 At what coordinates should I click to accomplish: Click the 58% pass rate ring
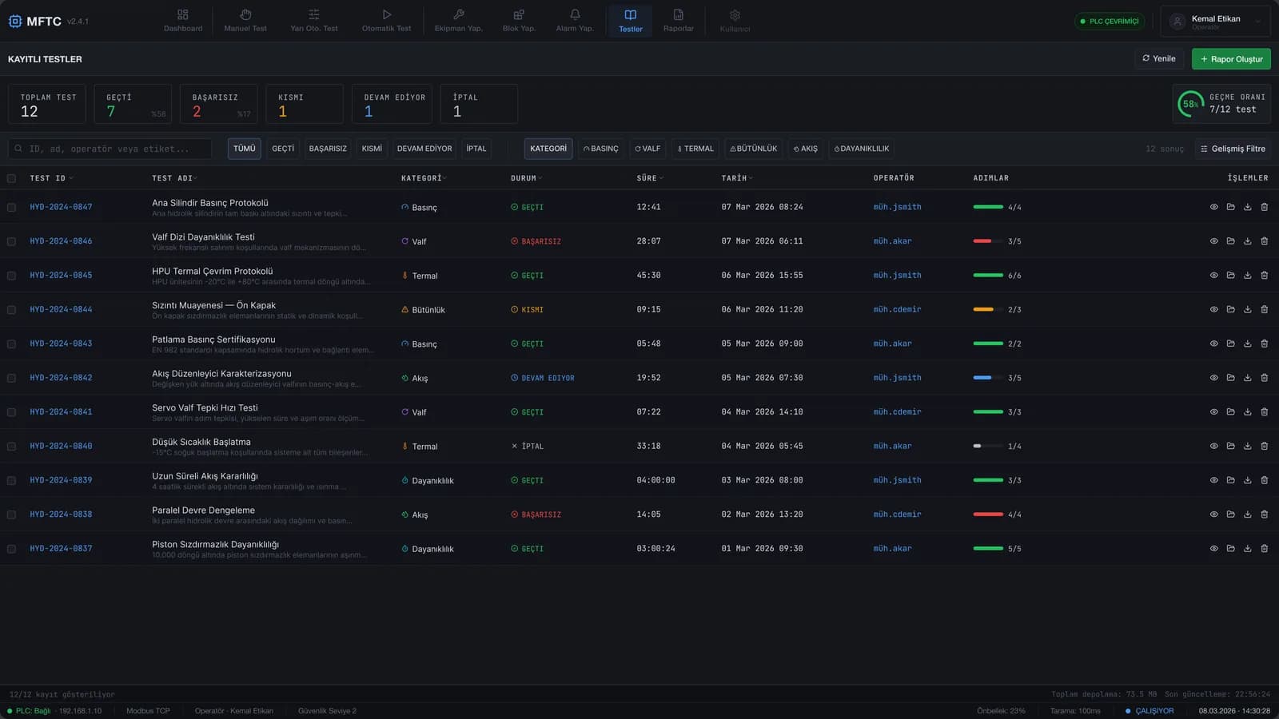(1190, 104)
